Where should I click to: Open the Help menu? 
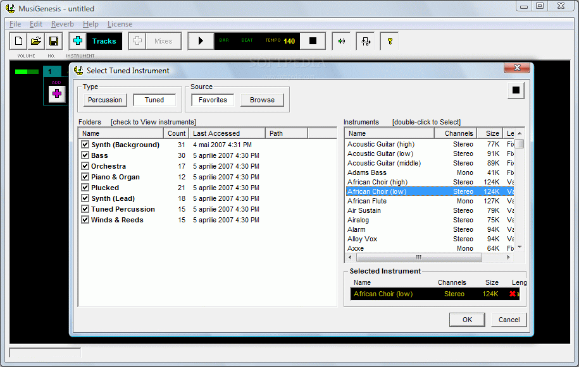click(90, 24)
